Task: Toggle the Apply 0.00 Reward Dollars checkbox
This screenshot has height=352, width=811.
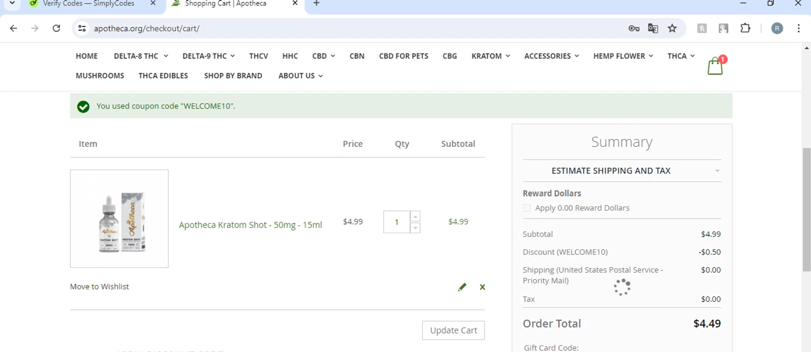Action: [x=527, y=208]
